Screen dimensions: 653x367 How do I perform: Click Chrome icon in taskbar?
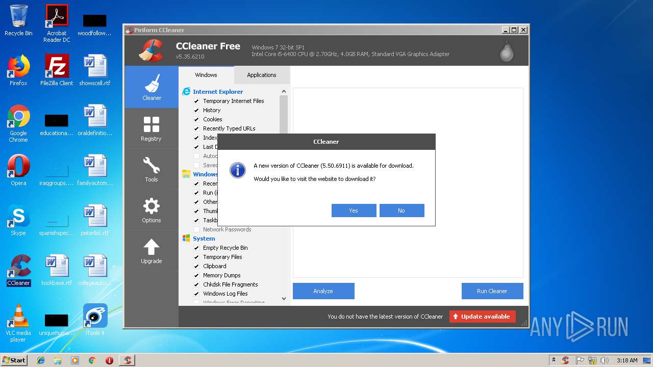click(x=92, y=360)
